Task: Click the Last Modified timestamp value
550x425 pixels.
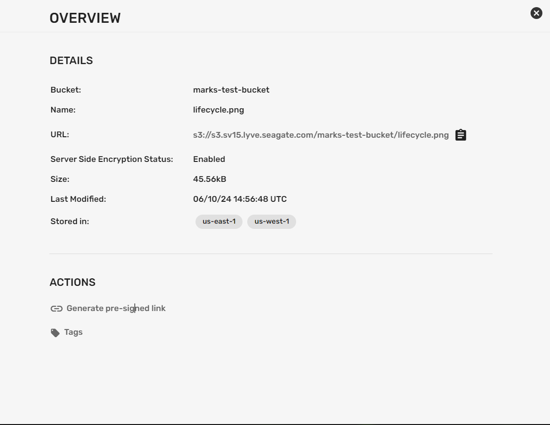Action: [240, 199]
